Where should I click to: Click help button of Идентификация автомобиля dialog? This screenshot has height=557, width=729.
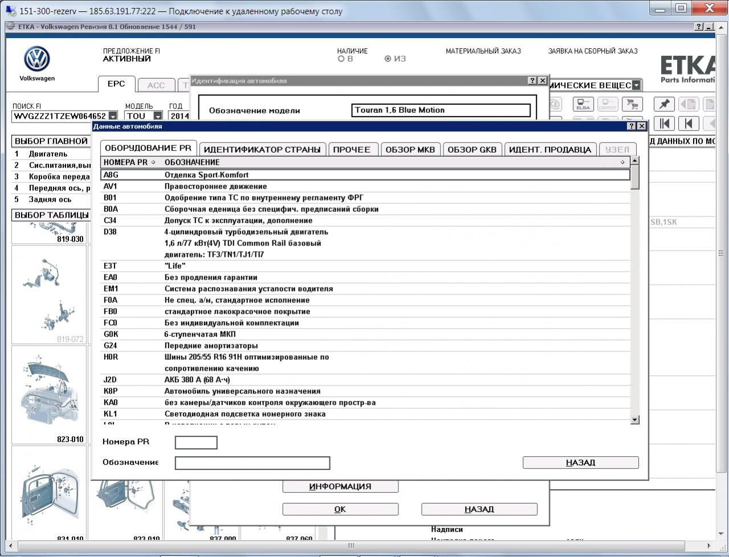(x=532, y=81)
